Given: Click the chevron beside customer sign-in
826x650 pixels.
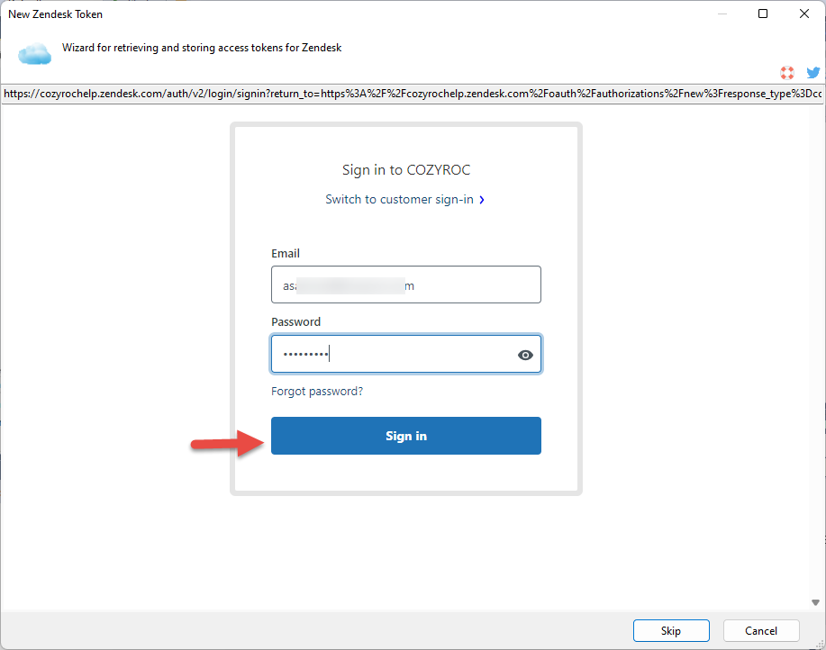Looking at the screenshot, I should 482,200.
